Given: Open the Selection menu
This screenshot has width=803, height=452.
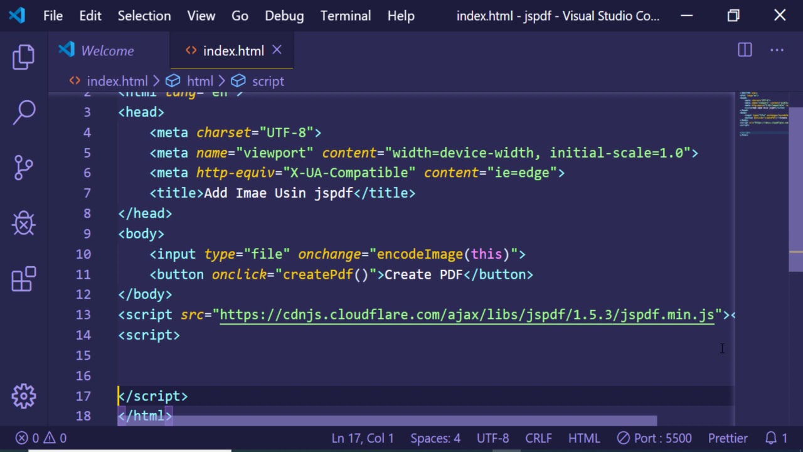Looking at the screenshot, I should pos(144,16).
